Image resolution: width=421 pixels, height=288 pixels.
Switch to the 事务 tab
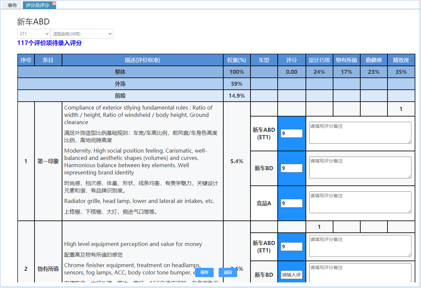tap(12, 5)
